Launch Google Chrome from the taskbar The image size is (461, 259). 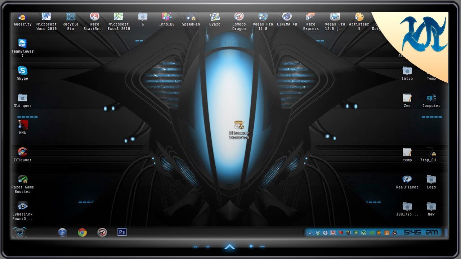(x=82, y=232)
